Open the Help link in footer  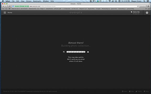[x=131, y=91]
